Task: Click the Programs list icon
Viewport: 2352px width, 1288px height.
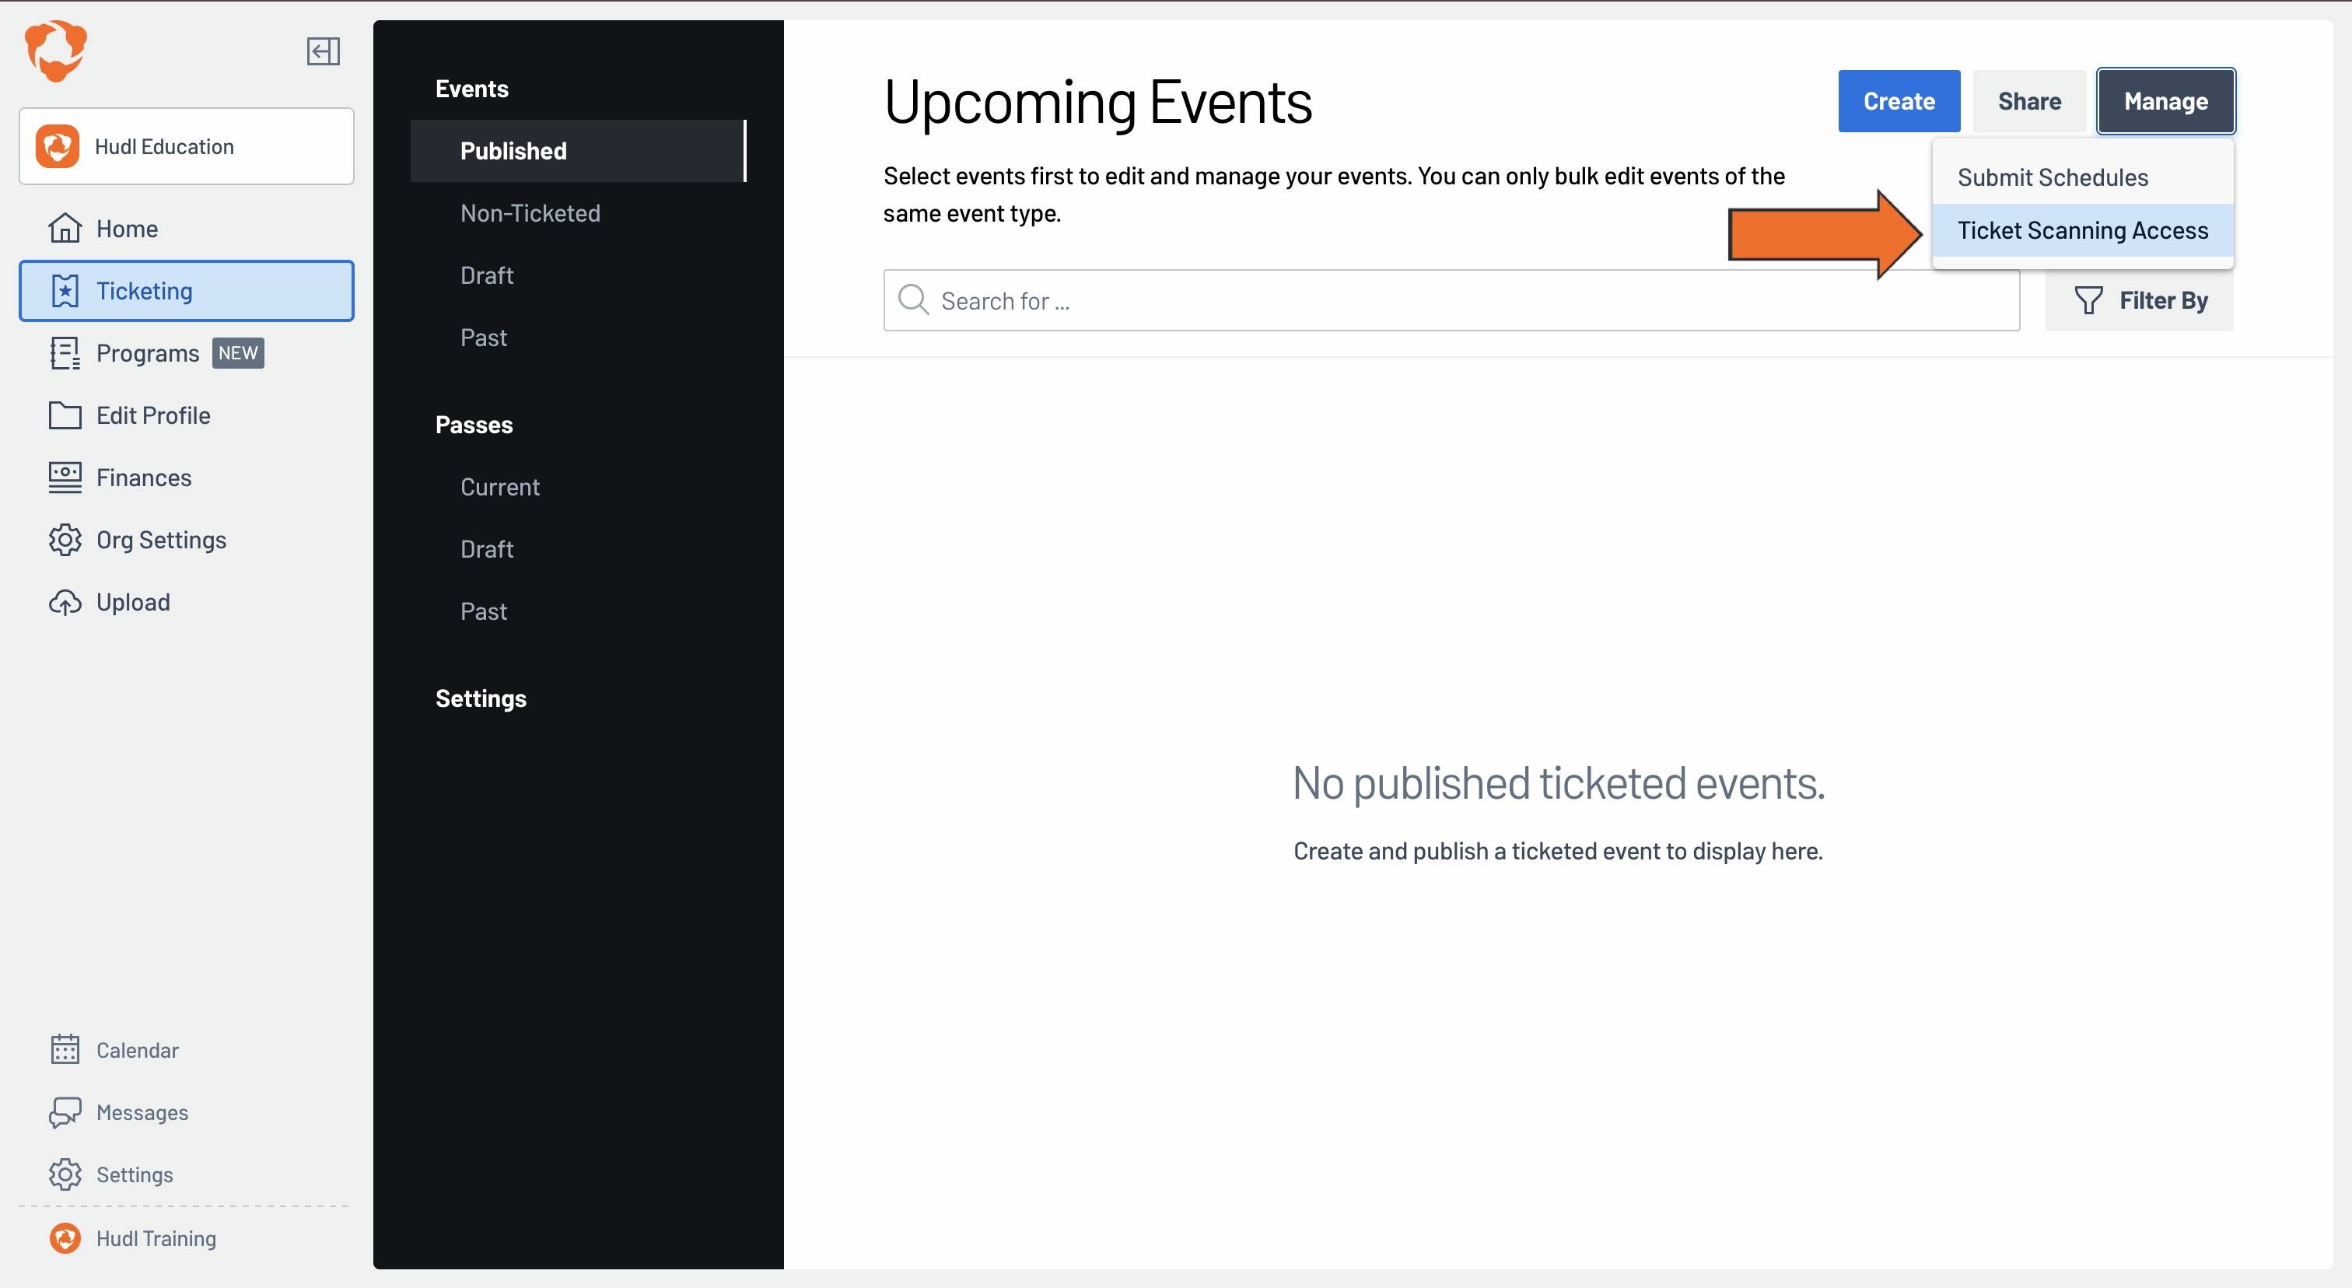Action: [65, 353]
